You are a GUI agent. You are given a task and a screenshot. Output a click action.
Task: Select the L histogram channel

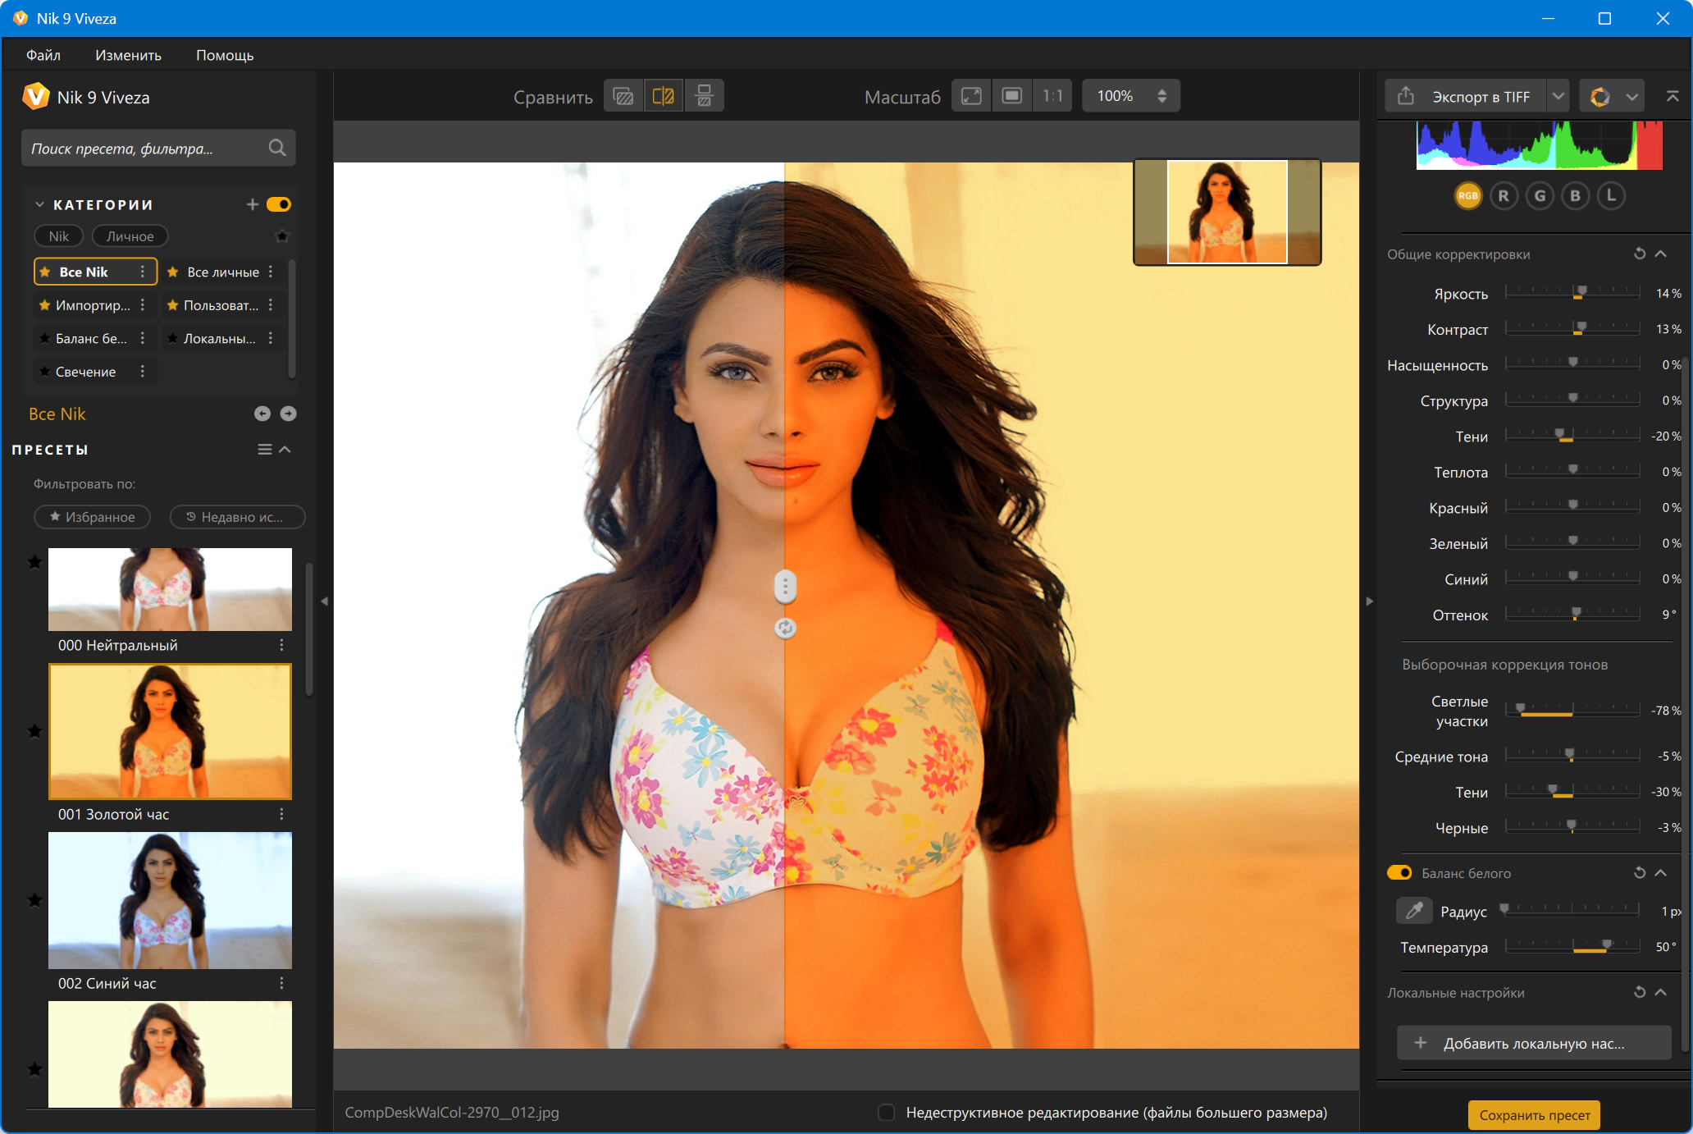(1611, 195)
